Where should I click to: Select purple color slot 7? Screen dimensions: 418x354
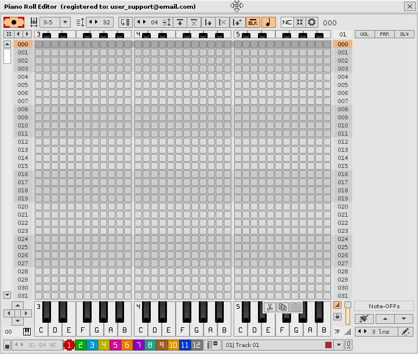(x=139, y=345)
